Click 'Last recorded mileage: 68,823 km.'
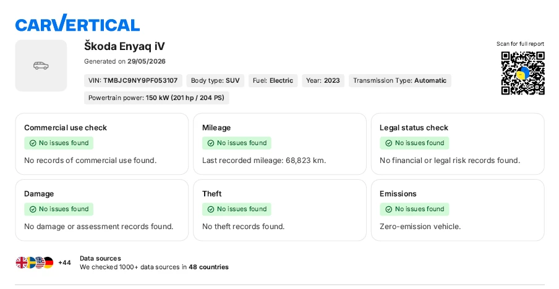The width and height of the screenshot is (559, 289). [264, 161]
